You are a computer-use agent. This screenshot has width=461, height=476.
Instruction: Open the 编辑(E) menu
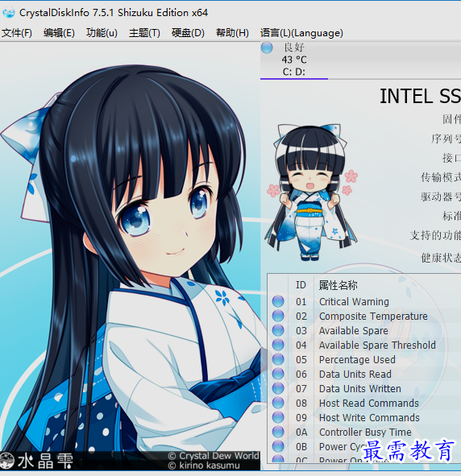click(x=59, y=33)
